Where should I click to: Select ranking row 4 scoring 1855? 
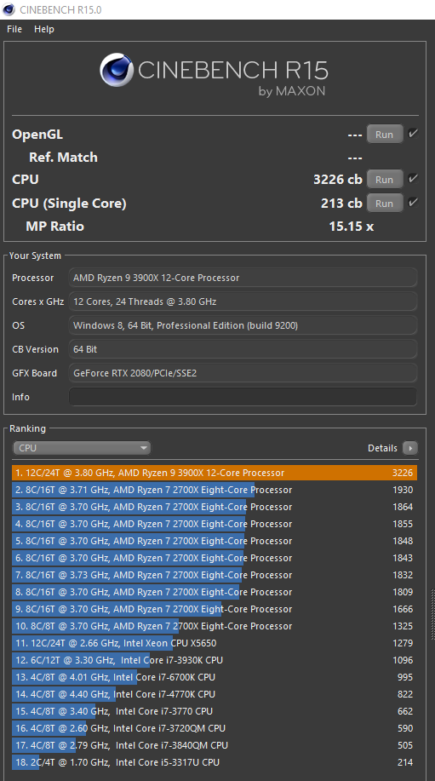[x=215, y=524]
